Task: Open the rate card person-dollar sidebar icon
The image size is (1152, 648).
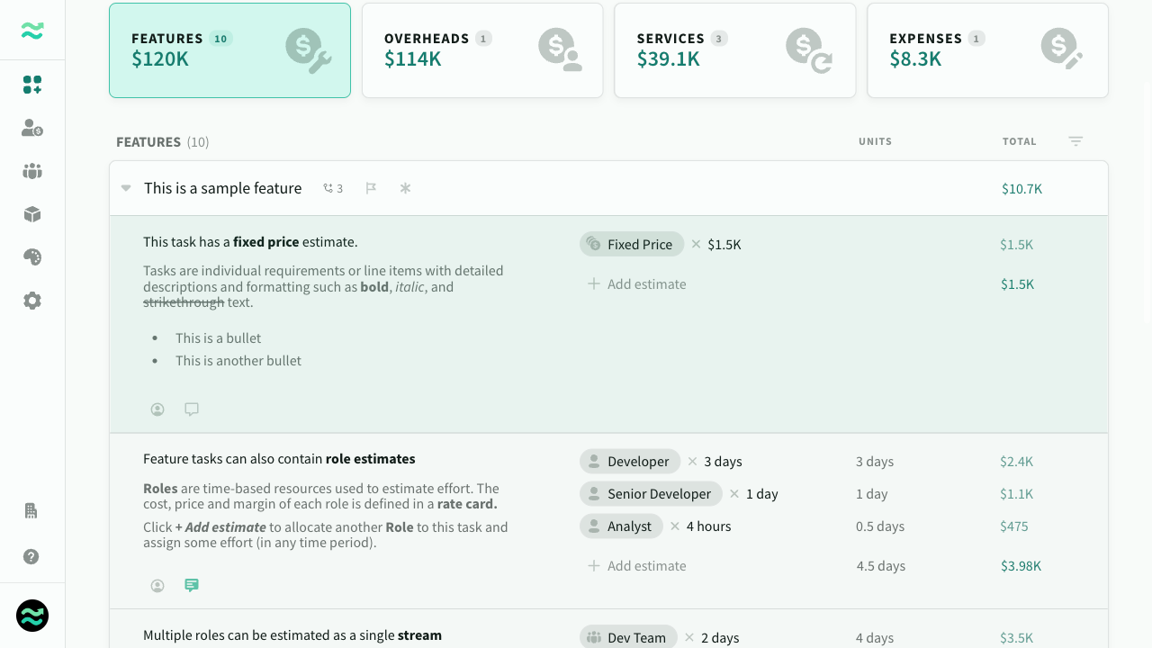Action: tap(32, 128)
